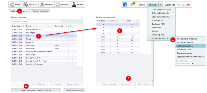Filter the Num teams column funnel icon
The width and height of the screenshot is (207, 93).
pos(108,21)
